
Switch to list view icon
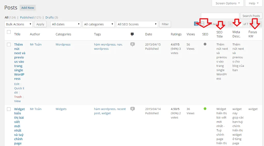[196, 24]
